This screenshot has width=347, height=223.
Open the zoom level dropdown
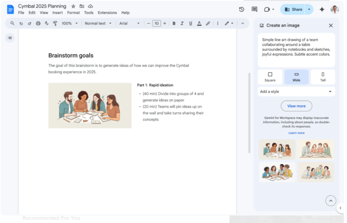click(69, 23)
